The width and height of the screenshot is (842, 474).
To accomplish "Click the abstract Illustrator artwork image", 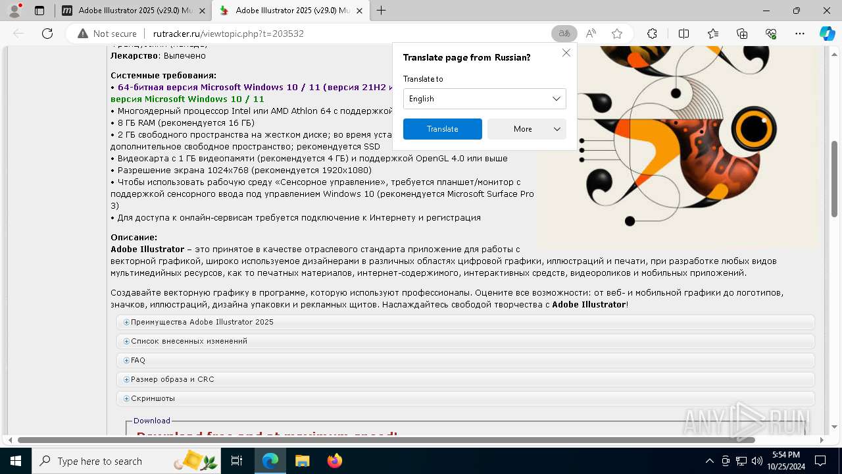I will tap(680, 146).
